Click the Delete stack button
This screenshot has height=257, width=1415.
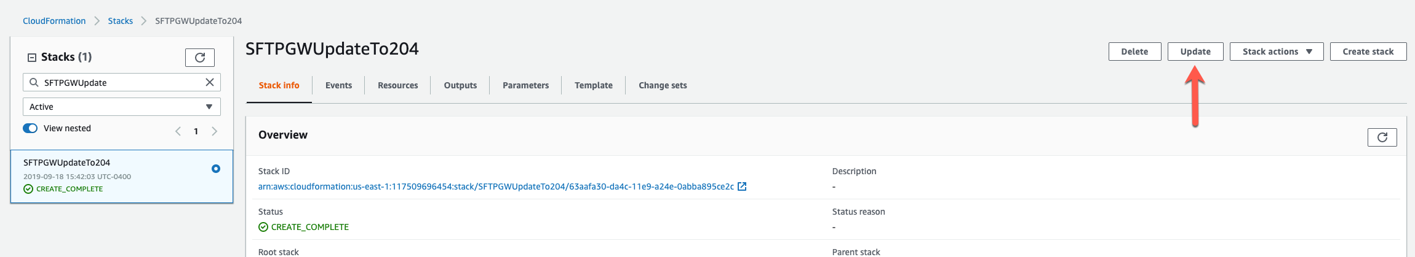pos(1134,52)
